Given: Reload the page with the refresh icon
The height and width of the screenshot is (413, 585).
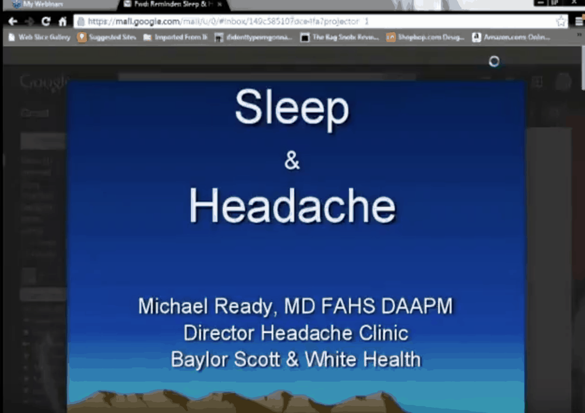Looking at the screenshot, I should 46,21.
